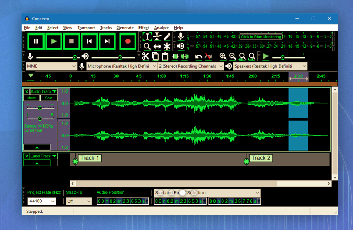Click the Cut scissors icon
The image size is (353, 230).
point(146,56)
